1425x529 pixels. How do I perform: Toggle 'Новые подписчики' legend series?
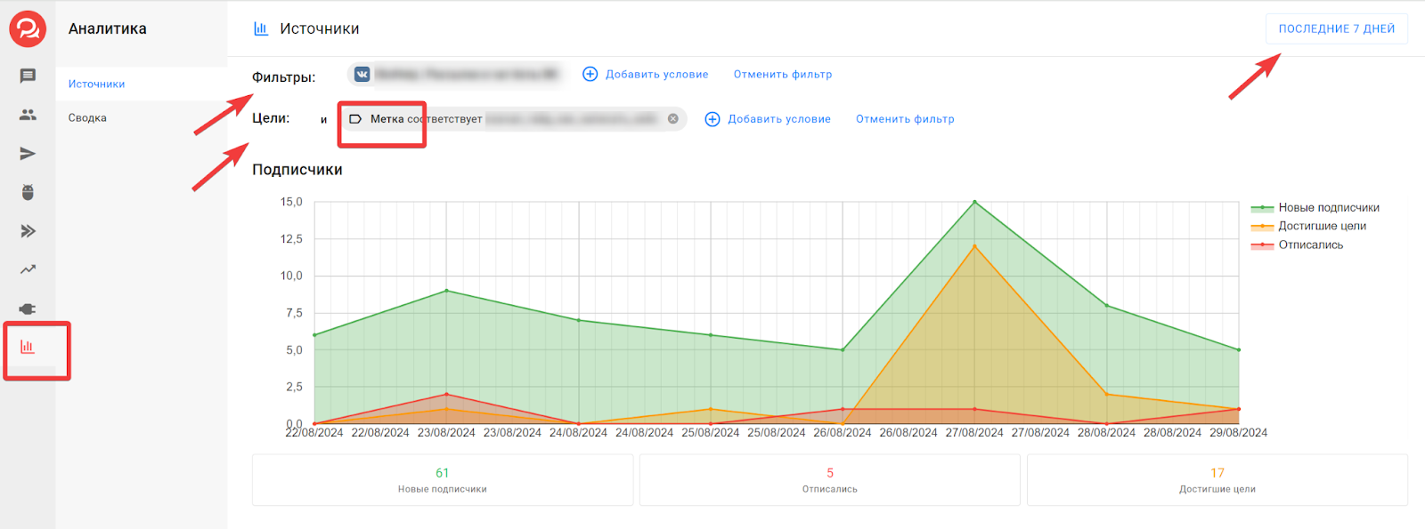tap(1328, 208)
